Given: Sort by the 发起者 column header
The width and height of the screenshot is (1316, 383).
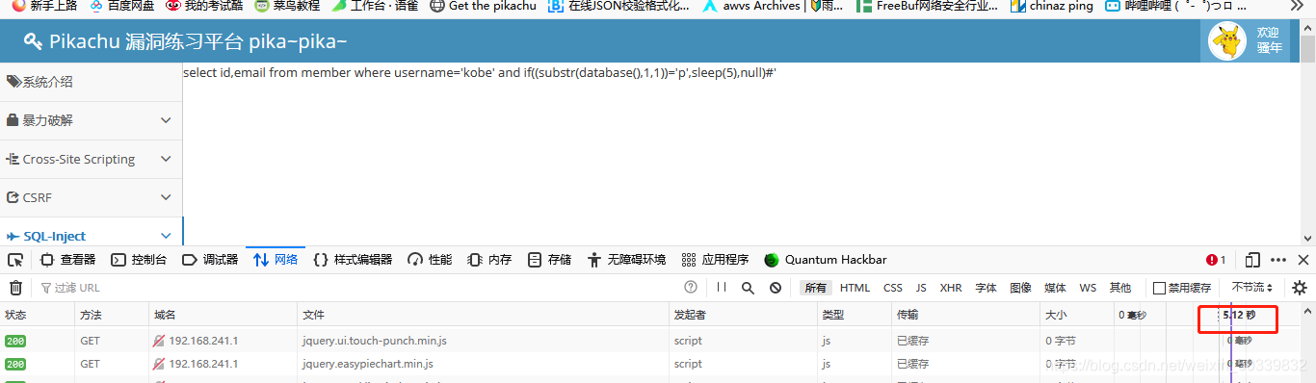Looking at the screenshot, I should 743,315.
